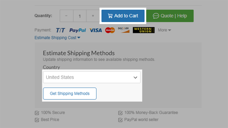This screenshot has width=228, height=128.
Task: Expand the More payment options dropdown
Action: pyautogui.click(x=164, y=30)
